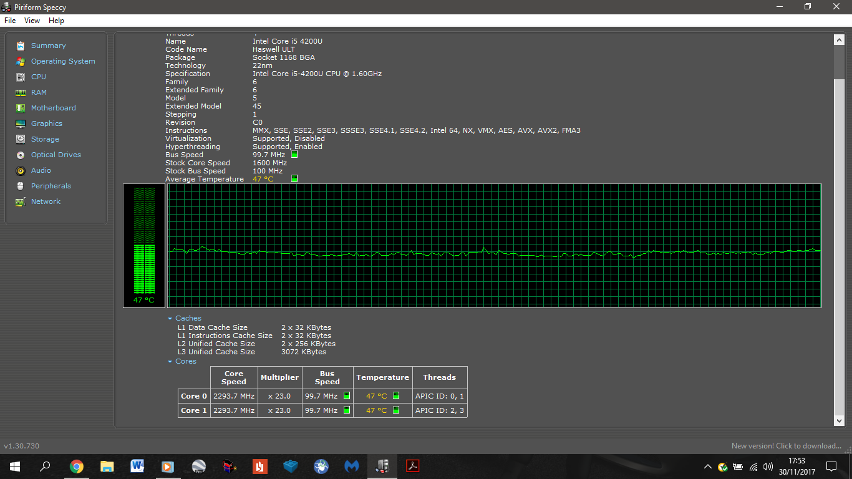The width and height of the screenshot is (852, 479).
Task: Show hidden system tray icons
Action: (x=708, y=467)
